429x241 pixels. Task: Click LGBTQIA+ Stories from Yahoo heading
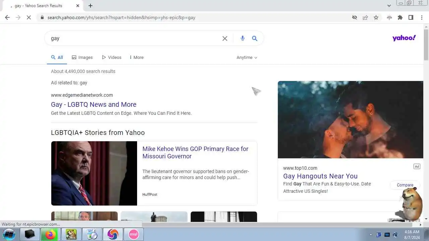click(x=98, y=133)
